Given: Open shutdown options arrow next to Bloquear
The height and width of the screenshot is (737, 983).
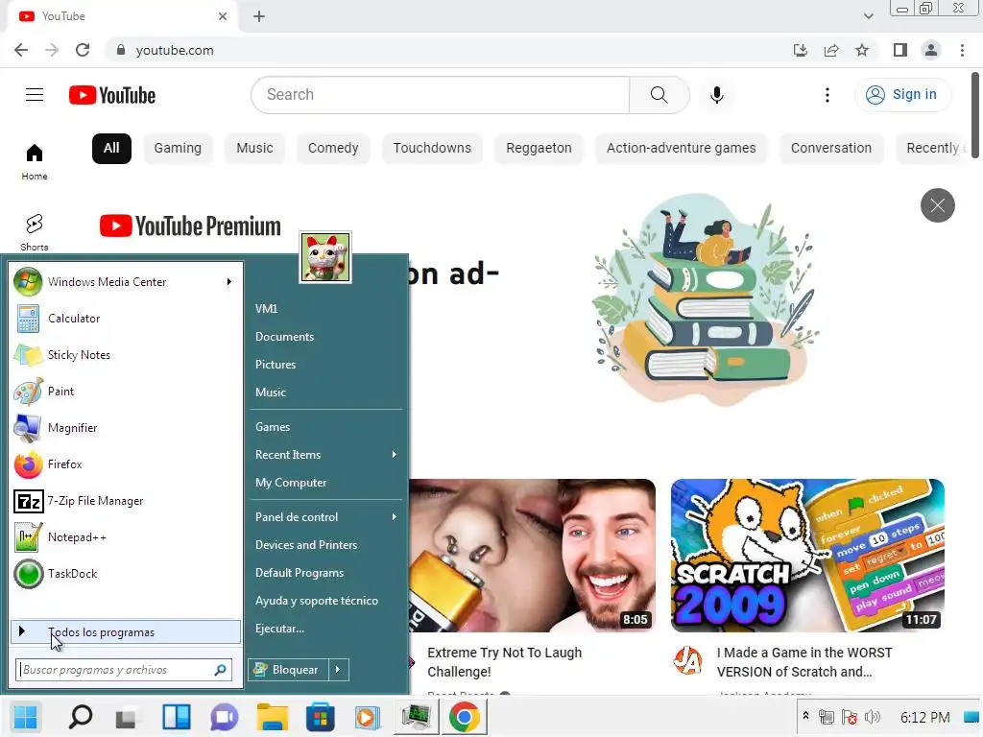Looking at the screenshot, I should [338, 669].
